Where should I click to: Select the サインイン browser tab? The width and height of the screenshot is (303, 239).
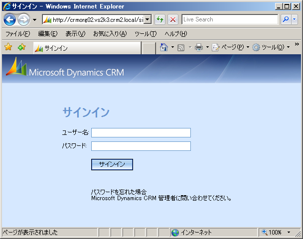pos(87,48)
